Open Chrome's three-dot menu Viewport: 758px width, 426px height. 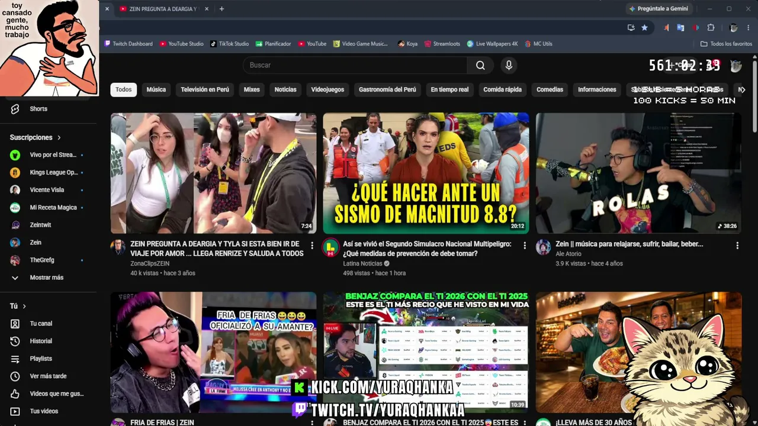[748, 27]
